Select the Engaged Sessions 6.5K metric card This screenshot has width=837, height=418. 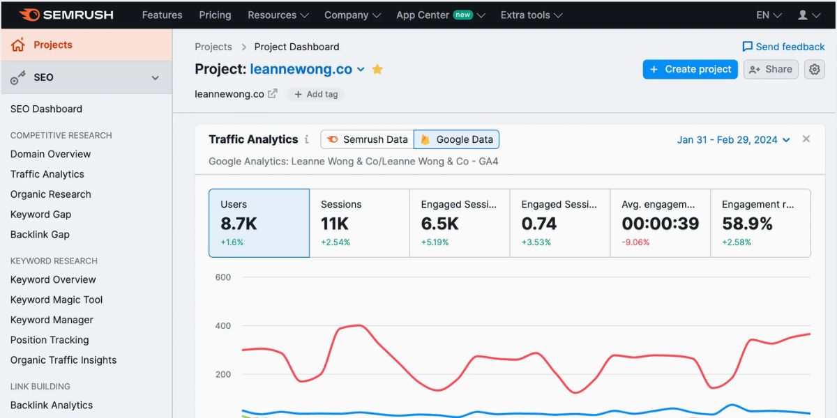[x=460, y=223]
